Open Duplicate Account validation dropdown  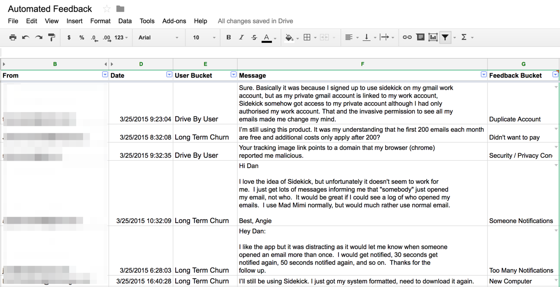[x=556, y=87]
